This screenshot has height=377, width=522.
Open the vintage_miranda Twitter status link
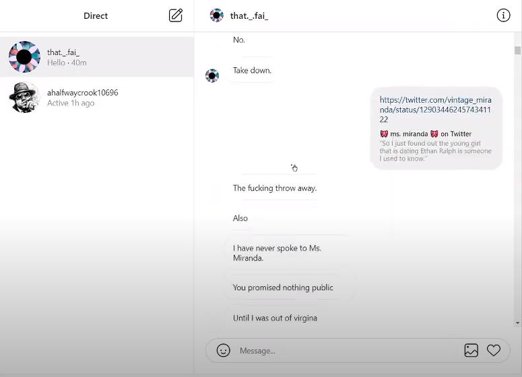tap(435, 110)
